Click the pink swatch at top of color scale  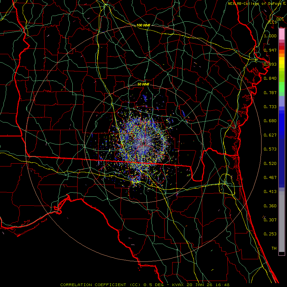pyautogui.click(x=282, y=34)
